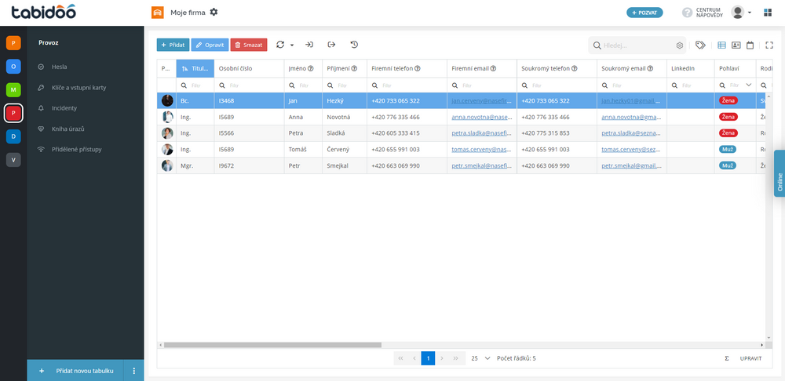
Task: Click next page arrow in pagination
Action: point(441,358)
